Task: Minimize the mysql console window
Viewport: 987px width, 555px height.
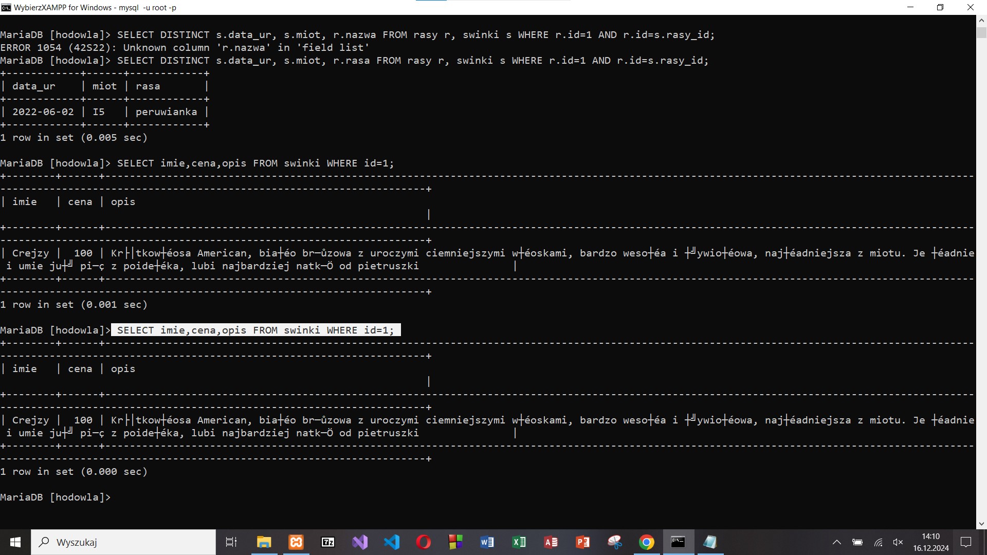Action: 910,7
